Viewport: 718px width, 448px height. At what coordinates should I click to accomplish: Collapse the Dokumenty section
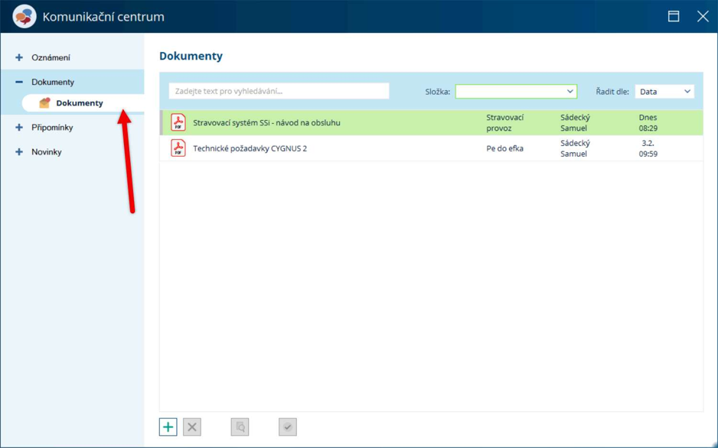pos(19,82)
